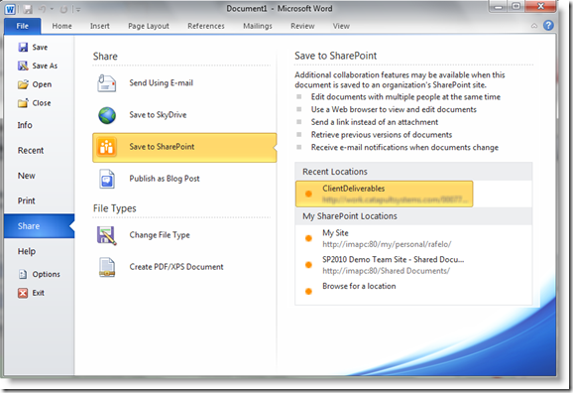The height and width of the screenshot is (393, 573).
Task: Click orange bullet beside SP2010 Demo Team Site
Action: tap(308, 265)
